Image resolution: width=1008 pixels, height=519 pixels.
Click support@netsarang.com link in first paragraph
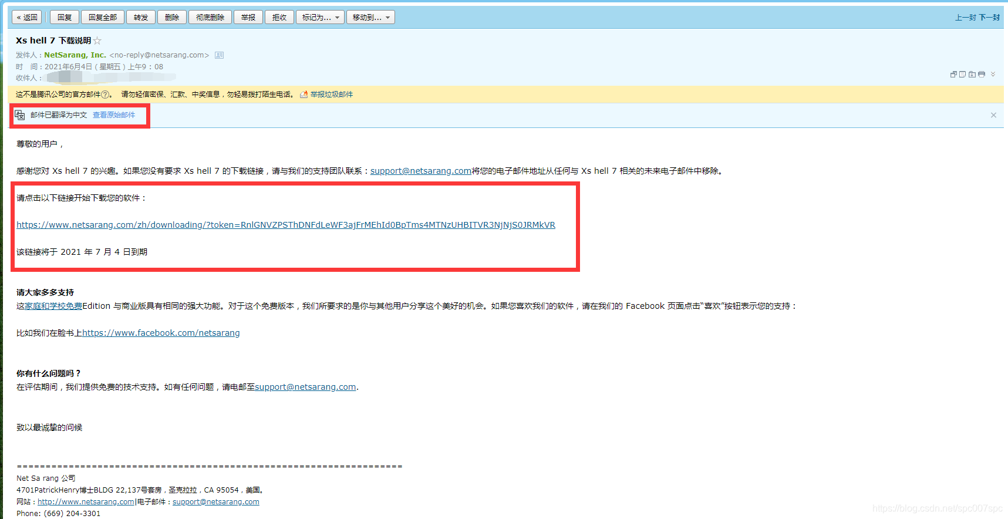421,171
